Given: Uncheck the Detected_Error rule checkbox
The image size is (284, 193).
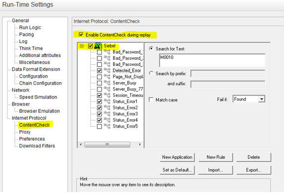Looking at the screenshot, I should click(x=99, y=71).
